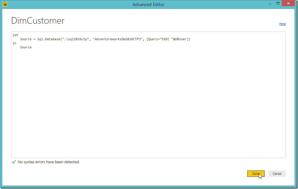Click the Sql.Database source line in code
Viewport: 298px width, 189px height.
pos(105,39)
